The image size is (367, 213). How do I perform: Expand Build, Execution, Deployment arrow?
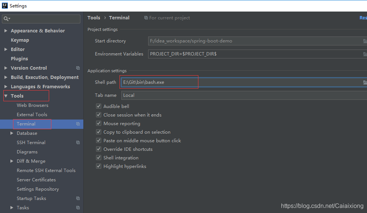pos(6,77)
